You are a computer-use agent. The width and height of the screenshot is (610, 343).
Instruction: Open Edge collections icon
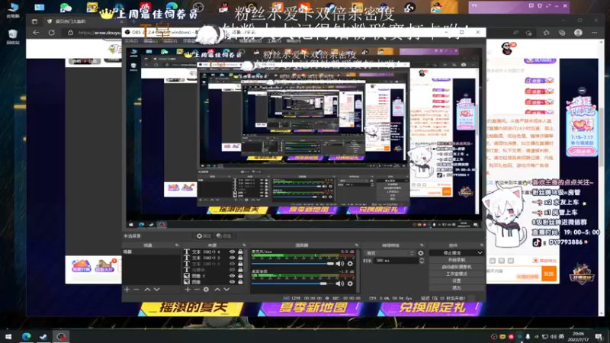click(562, 33)
